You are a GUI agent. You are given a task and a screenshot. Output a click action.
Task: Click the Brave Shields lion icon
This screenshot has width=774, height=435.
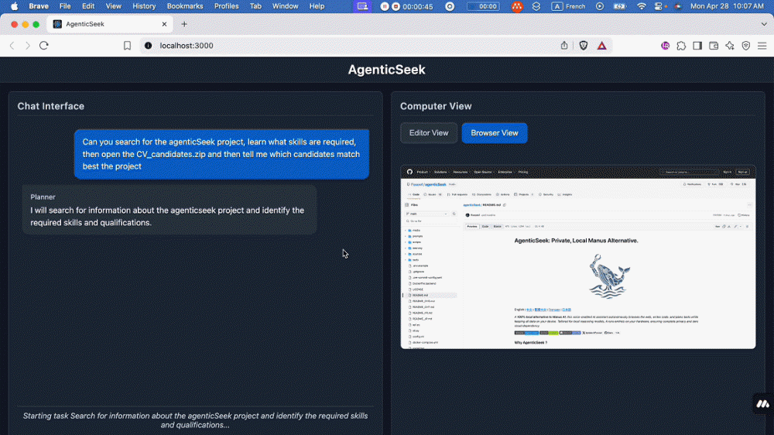point(584,46)
